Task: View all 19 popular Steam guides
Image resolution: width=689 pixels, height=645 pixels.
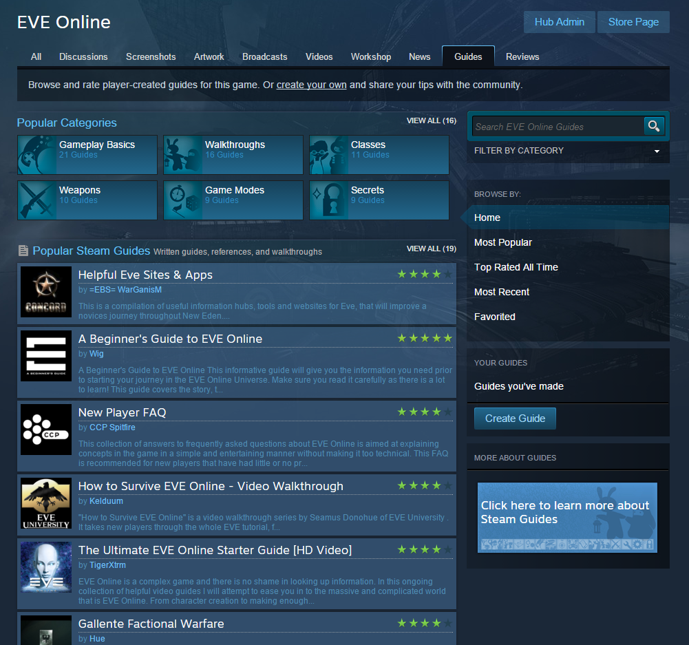Action: [432, 249]
